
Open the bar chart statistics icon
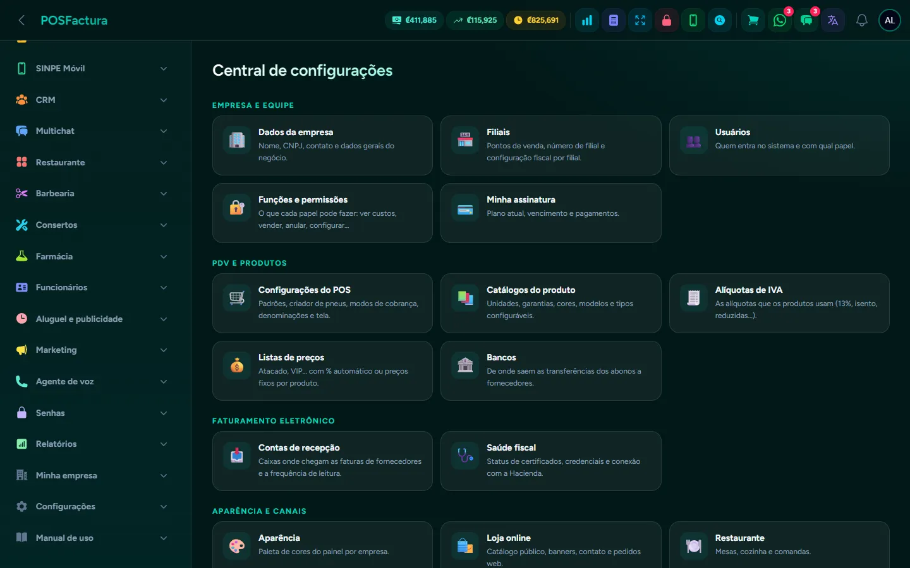587,20
